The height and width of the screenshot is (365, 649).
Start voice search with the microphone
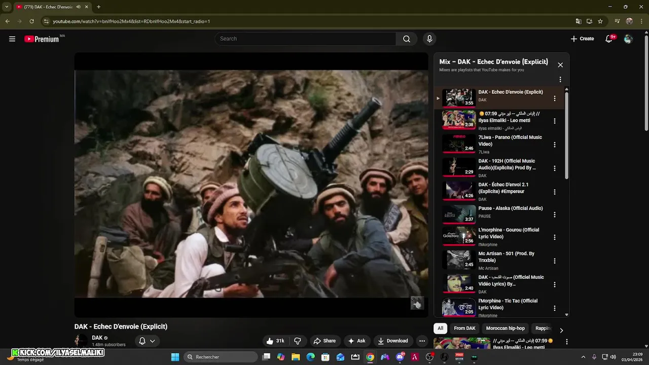429,39
